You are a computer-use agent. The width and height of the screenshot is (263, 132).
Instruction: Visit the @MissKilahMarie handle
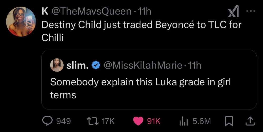click(x=143, y=65)
